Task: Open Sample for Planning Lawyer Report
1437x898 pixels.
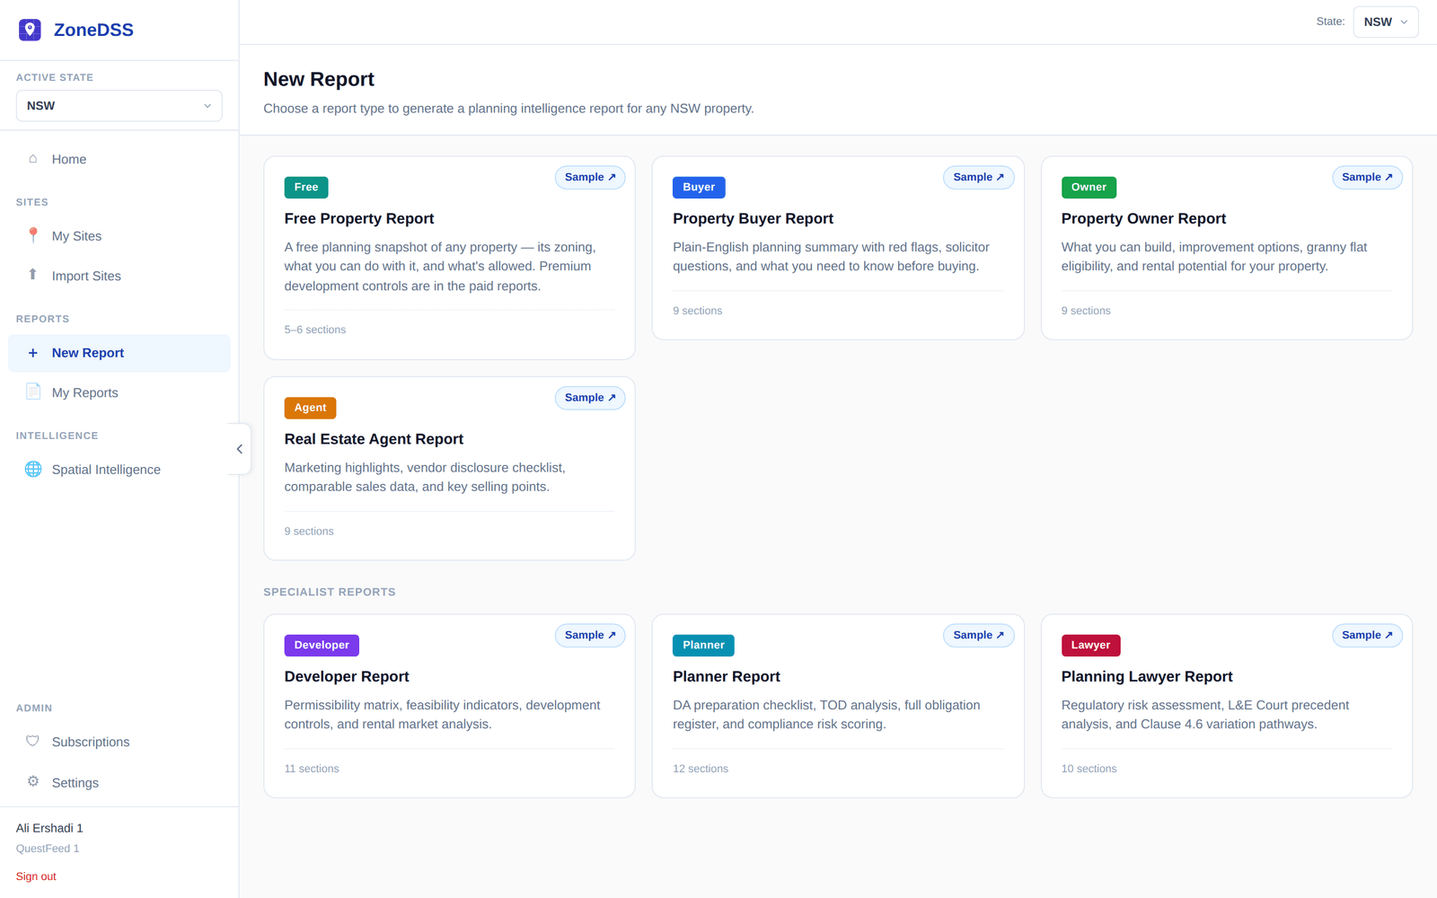Action: [1367, 635]
